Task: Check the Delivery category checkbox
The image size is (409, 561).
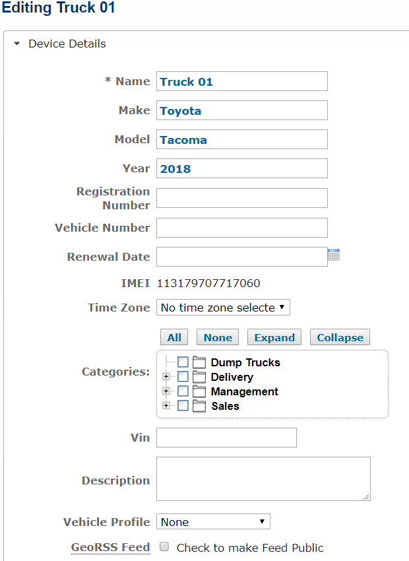Action: point(183,377)
